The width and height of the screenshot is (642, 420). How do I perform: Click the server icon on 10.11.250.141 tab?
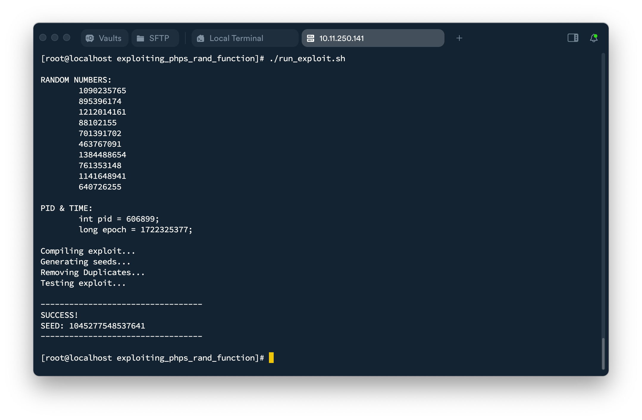click(x=311, y=38)
